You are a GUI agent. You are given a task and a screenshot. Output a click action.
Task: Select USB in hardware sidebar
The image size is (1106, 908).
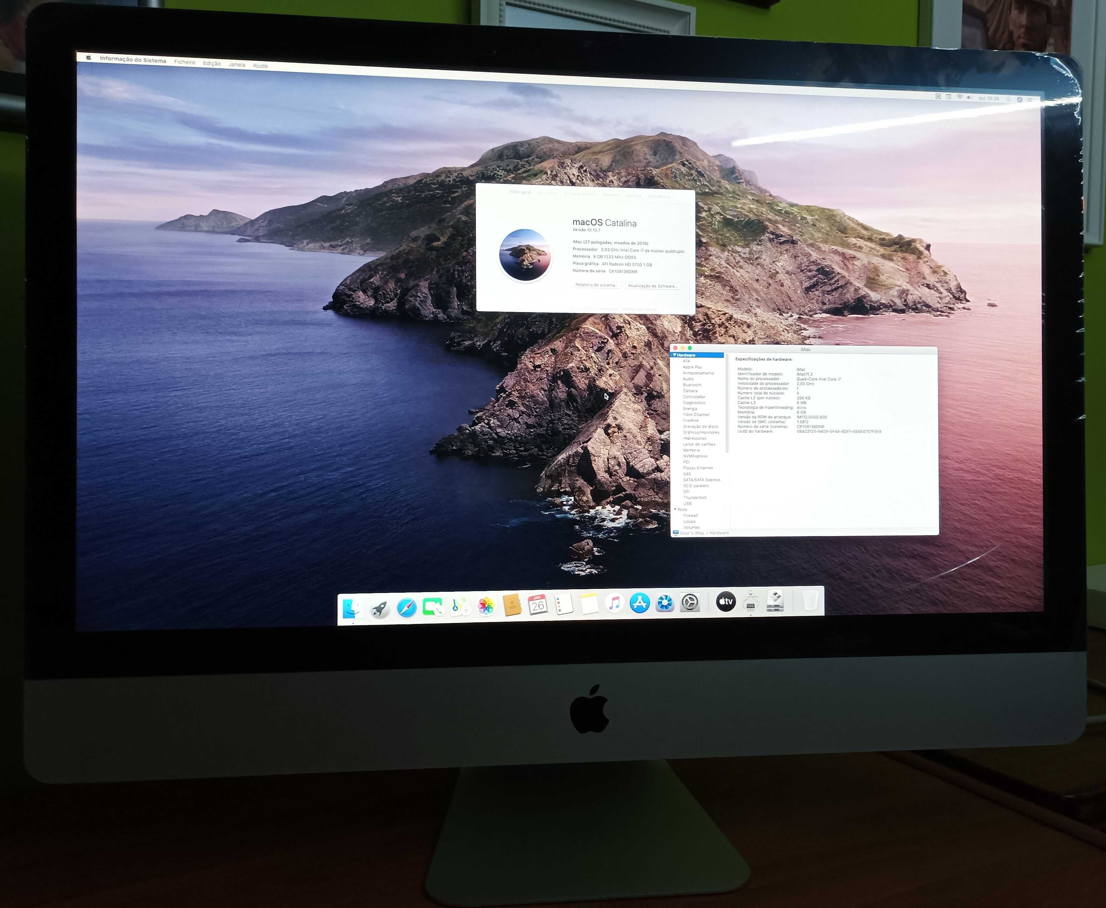[x=688, y=504]
